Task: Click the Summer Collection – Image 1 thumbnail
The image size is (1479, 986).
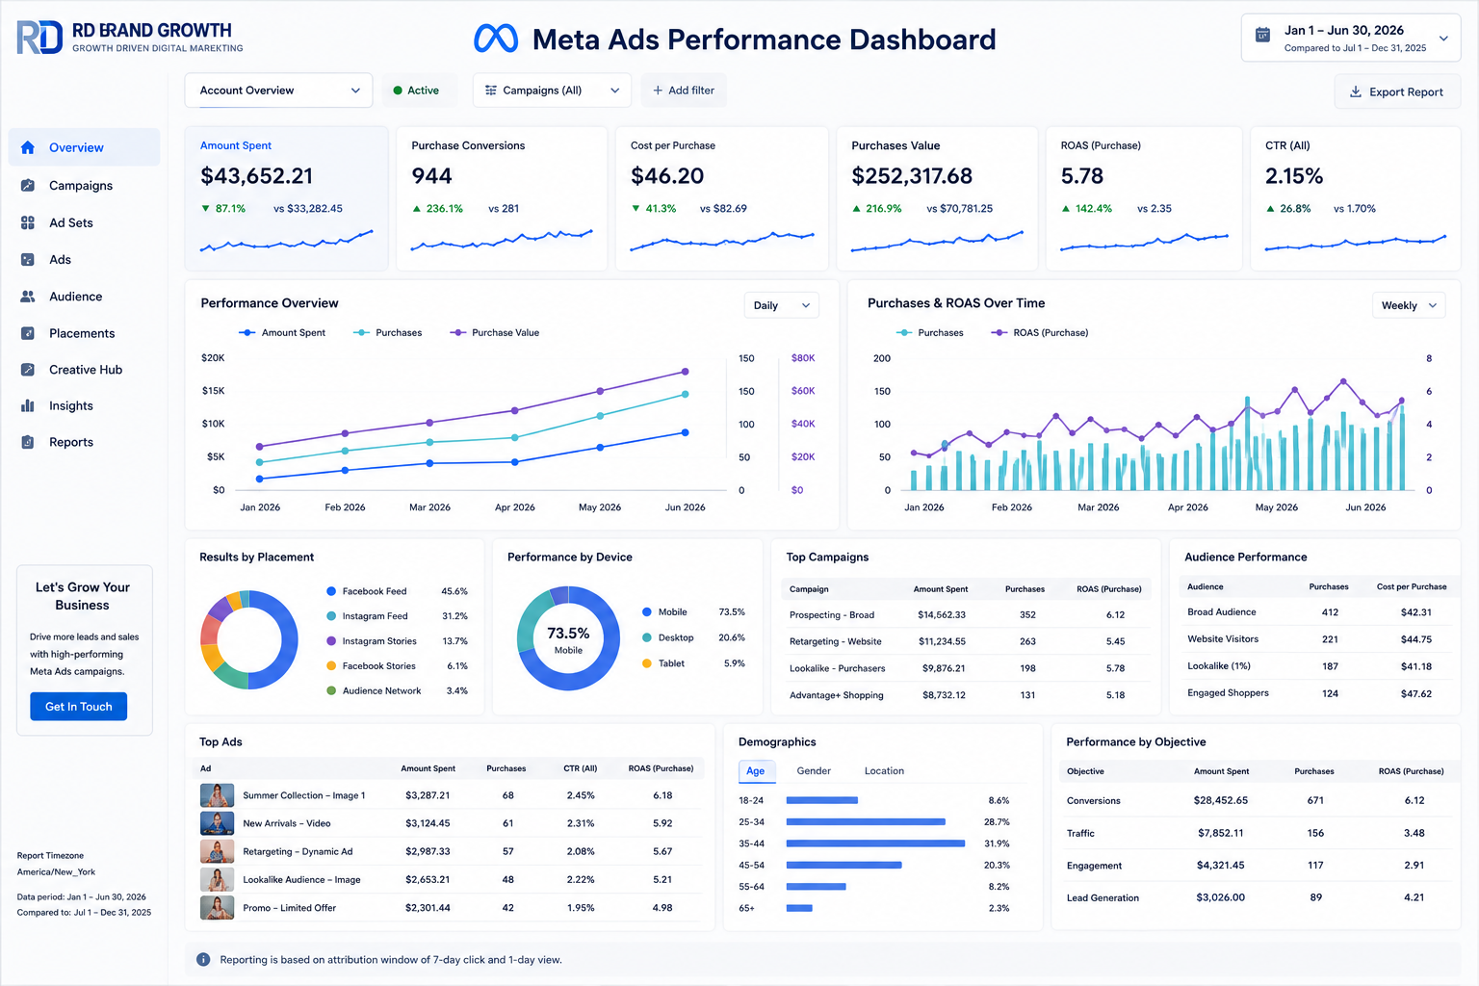Action: point(217,795)
